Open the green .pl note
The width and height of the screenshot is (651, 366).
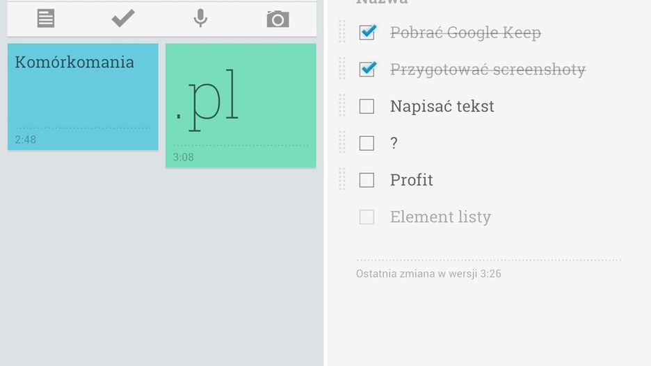tap(241, 105)
